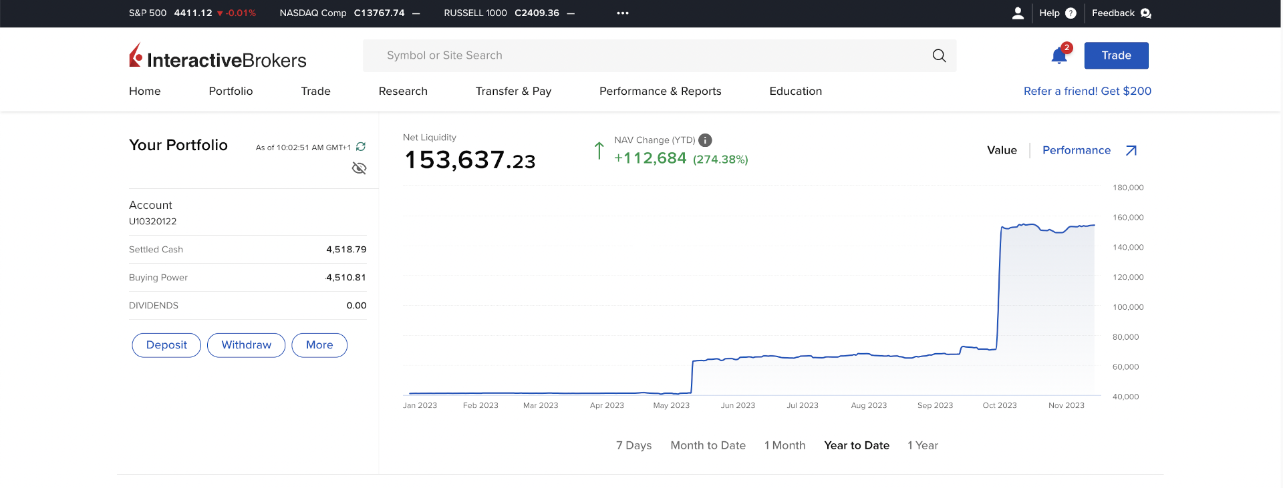Viewport: 1283px width, 488px height.
Task: Click the Refer a friend link
Action: tap(1087, 91)
